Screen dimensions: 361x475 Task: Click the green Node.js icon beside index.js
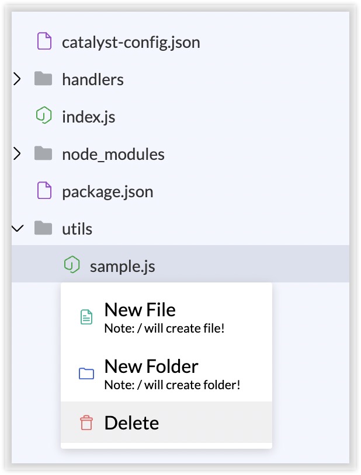(44, 116)
